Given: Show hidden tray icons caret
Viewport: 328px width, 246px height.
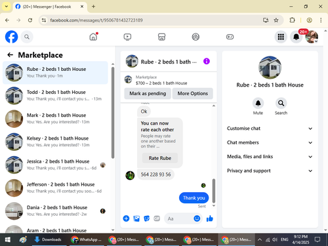Looking at the screenshot, I should tap(260, 239).
